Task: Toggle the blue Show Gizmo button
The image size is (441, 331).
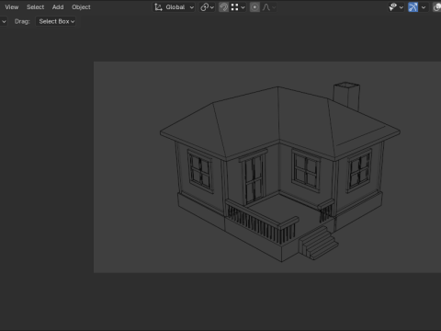Action: pyautogui.click(x=413, y=7)
